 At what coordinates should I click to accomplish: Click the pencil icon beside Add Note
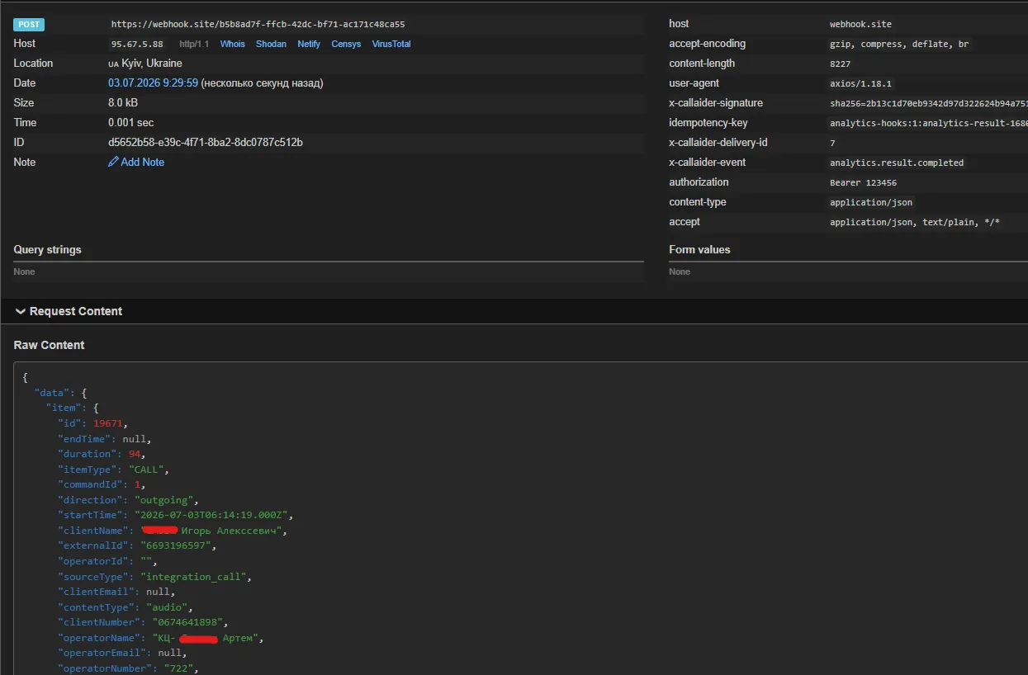pos(113,163)
